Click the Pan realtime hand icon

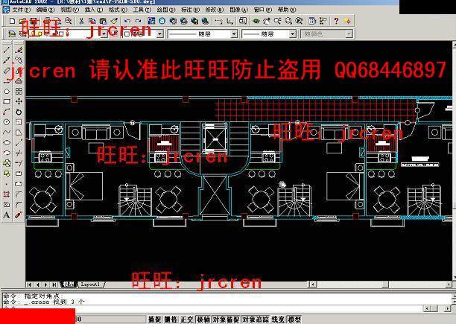pyautogui.click(x=267, y=21)
